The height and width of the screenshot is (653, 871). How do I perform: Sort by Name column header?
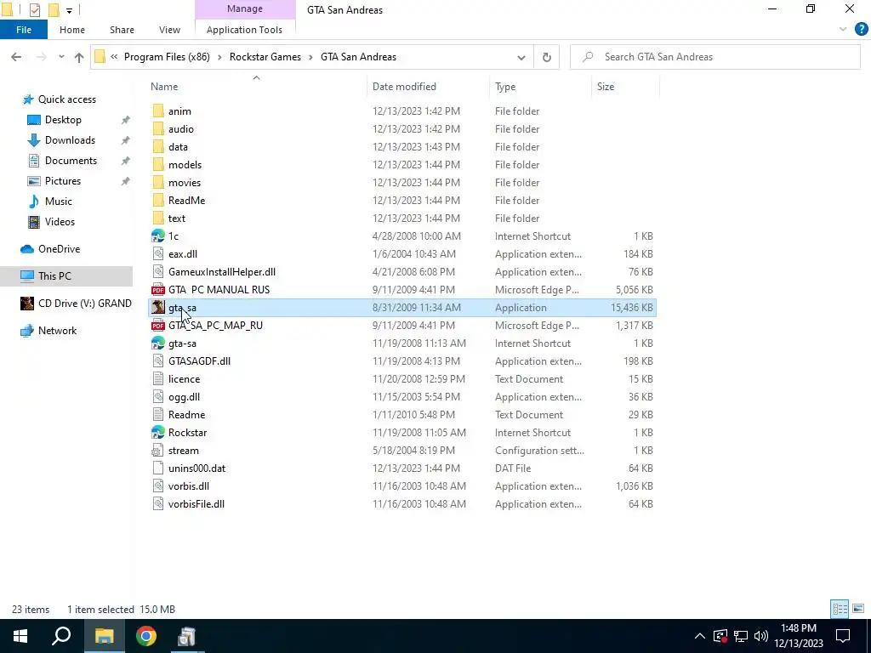[x=164, y=86]
